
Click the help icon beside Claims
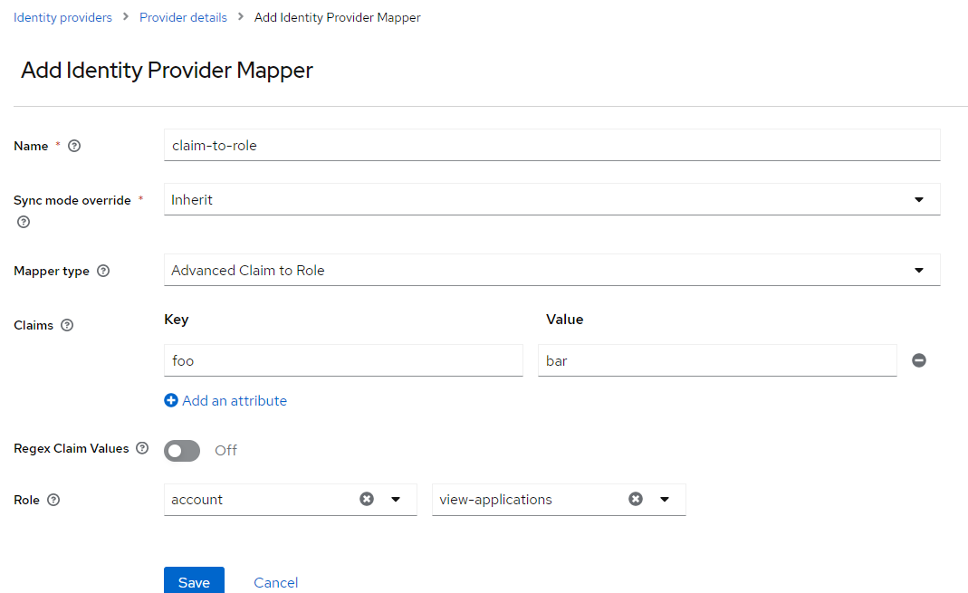tap(65, 325)
